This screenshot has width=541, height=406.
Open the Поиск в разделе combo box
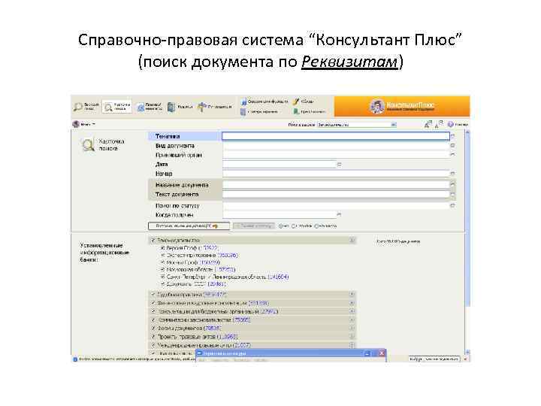357,125
